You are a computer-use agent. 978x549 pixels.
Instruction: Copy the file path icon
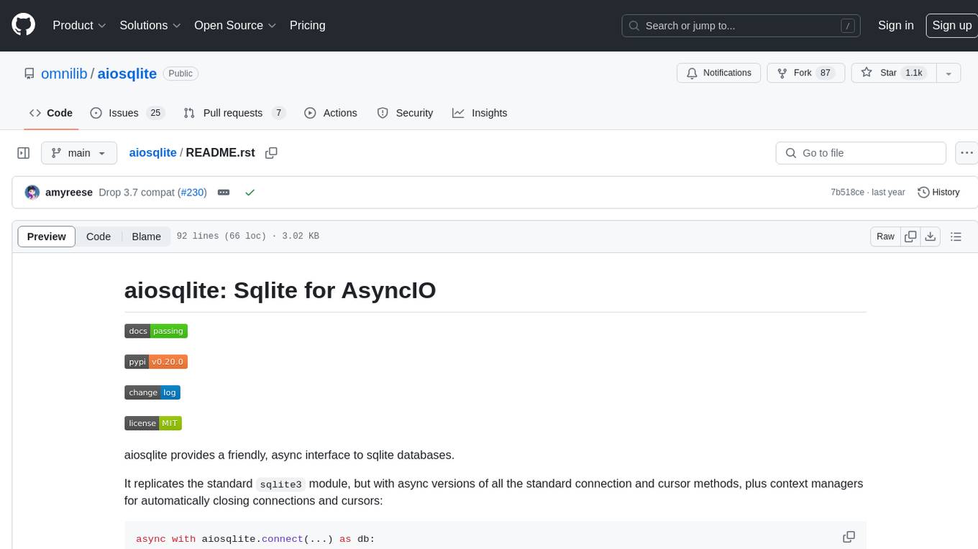[271, 153]
